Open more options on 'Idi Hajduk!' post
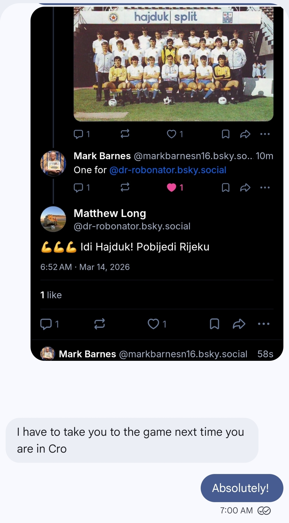The width and height of the screenshot is (289, 523). pos(264,324)
